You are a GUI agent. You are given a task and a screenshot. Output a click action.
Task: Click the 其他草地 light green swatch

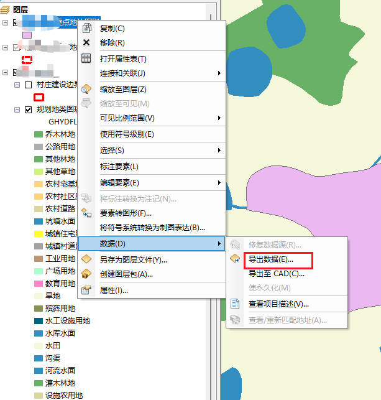point(39,172)
